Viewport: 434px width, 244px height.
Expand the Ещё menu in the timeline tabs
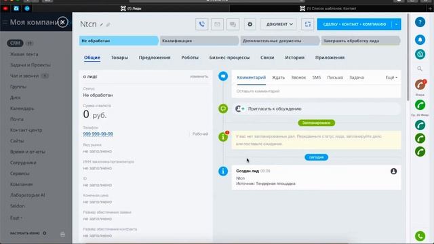point(391,78)
